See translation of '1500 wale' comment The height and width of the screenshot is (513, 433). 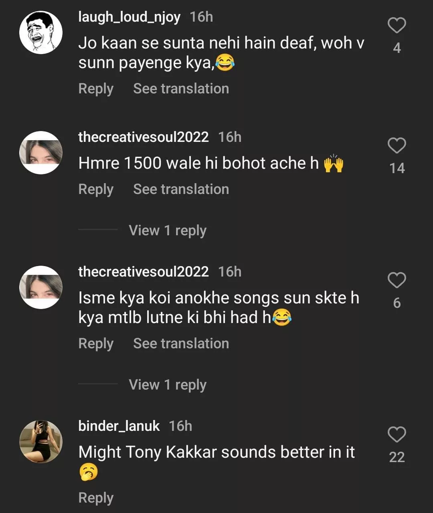(181, 189)
